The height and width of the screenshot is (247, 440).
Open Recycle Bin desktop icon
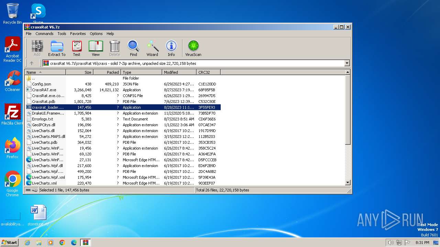point(12,14)
